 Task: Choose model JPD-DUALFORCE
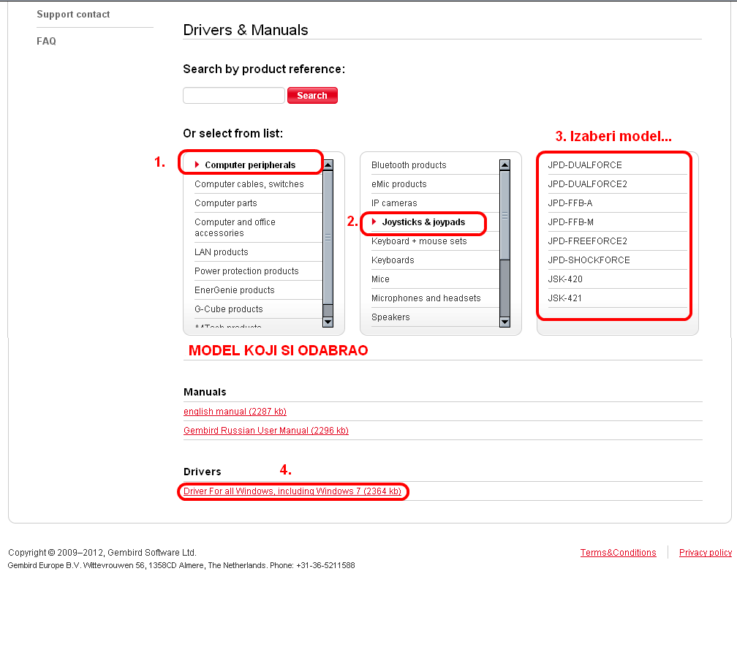tap(585, 165)
